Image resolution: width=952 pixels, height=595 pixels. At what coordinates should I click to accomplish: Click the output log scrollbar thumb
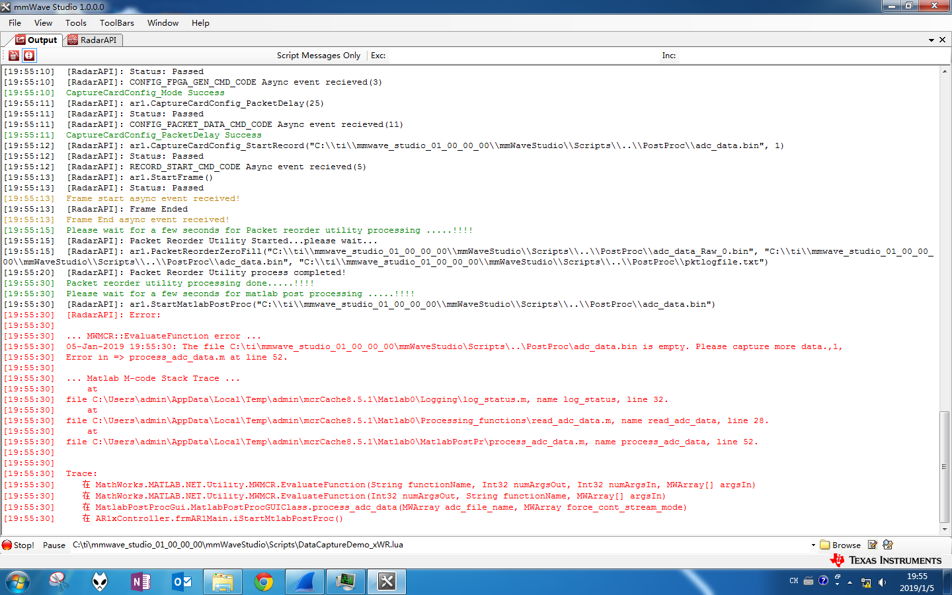pos(945,467)
